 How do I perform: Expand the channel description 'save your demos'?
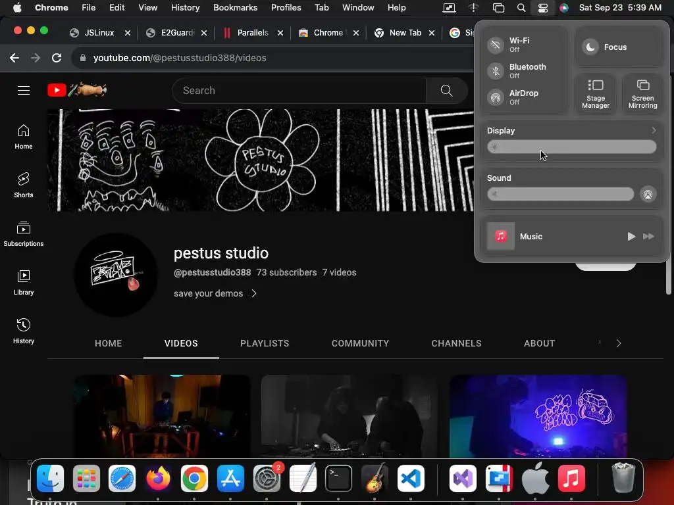(x=215, y=294)
